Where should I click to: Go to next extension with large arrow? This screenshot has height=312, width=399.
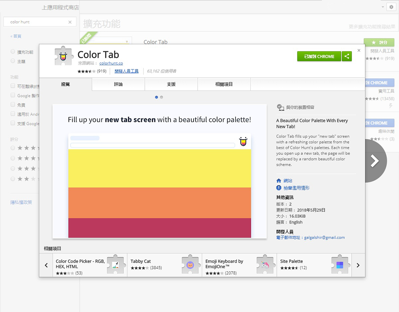376,161
